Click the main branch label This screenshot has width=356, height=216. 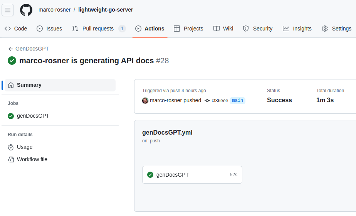coord(237,101)
